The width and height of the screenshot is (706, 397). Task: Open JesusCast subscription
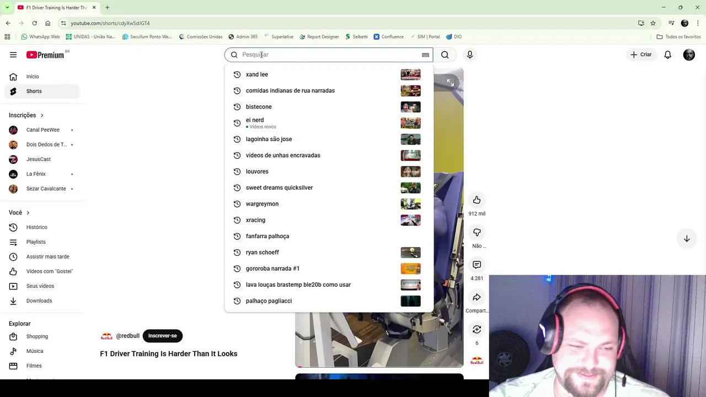42,159
